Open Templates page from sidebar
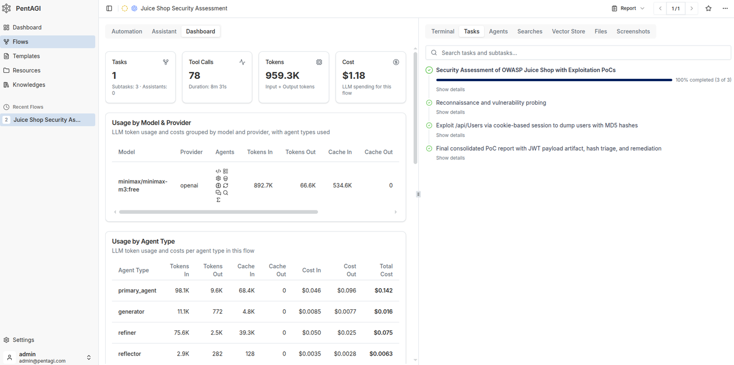734x365 pixels. coord(48,56)
